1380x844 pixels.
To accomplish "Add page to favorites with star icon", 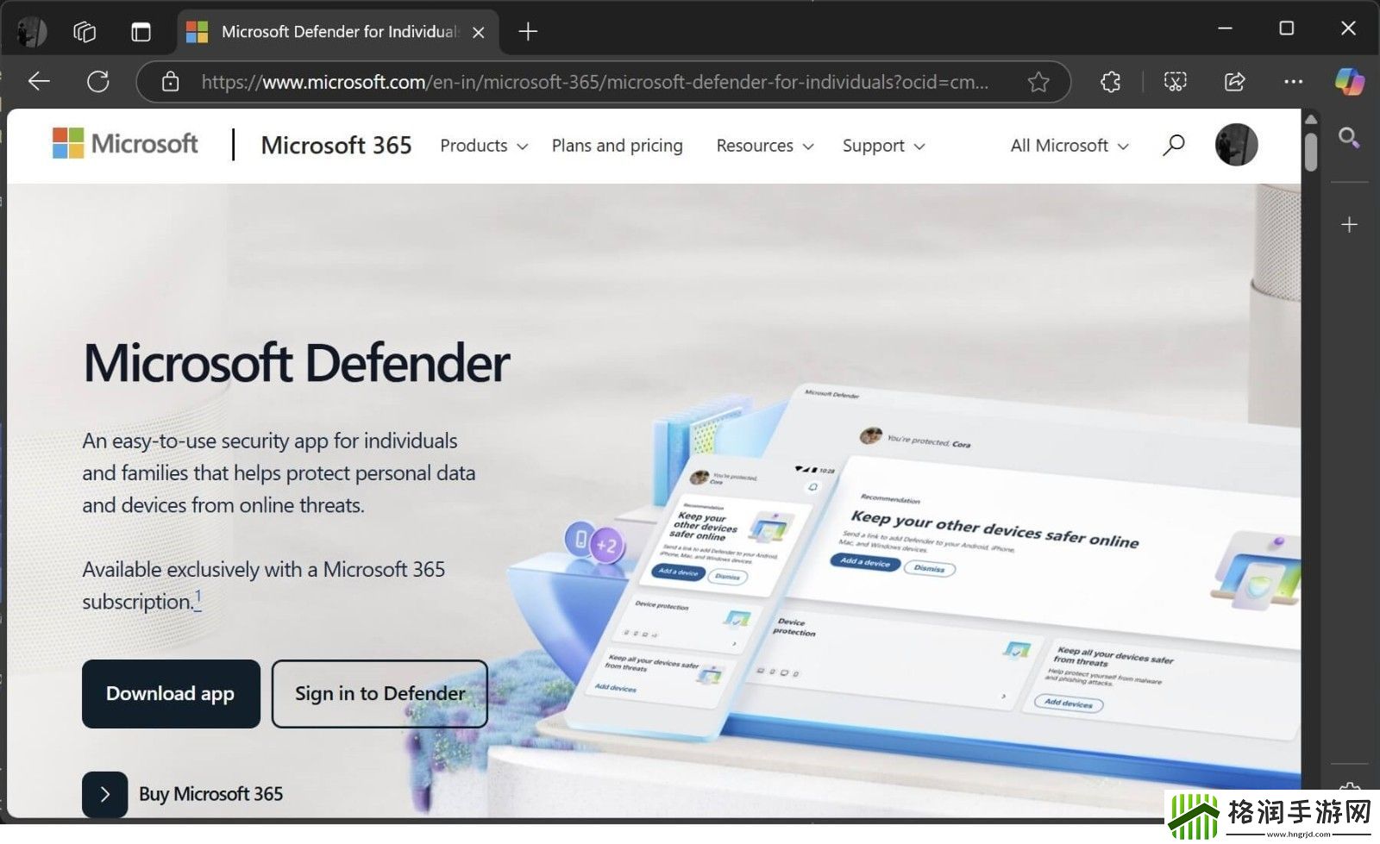I will tap(1038, 82).
